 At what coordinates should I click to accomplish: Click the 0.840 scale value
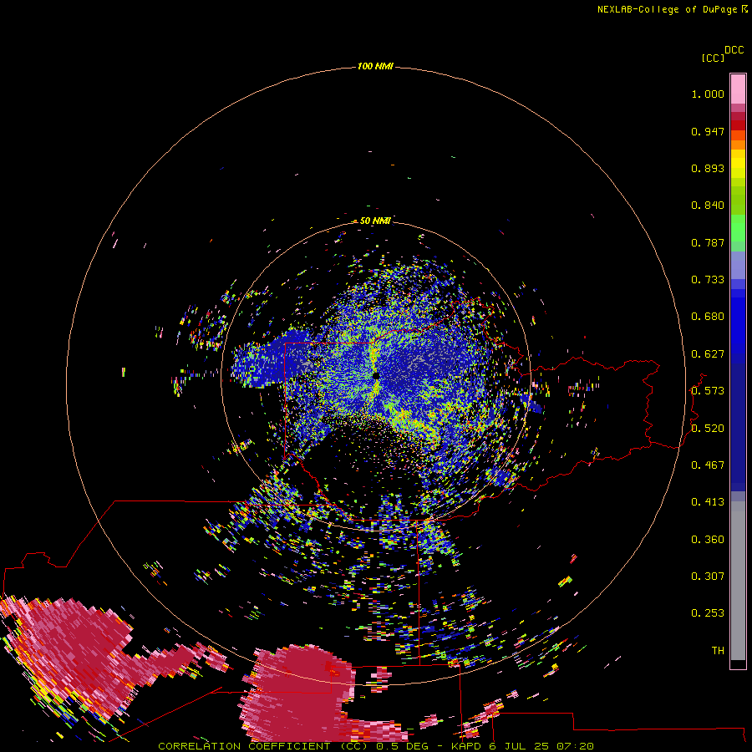pos(708,206)
